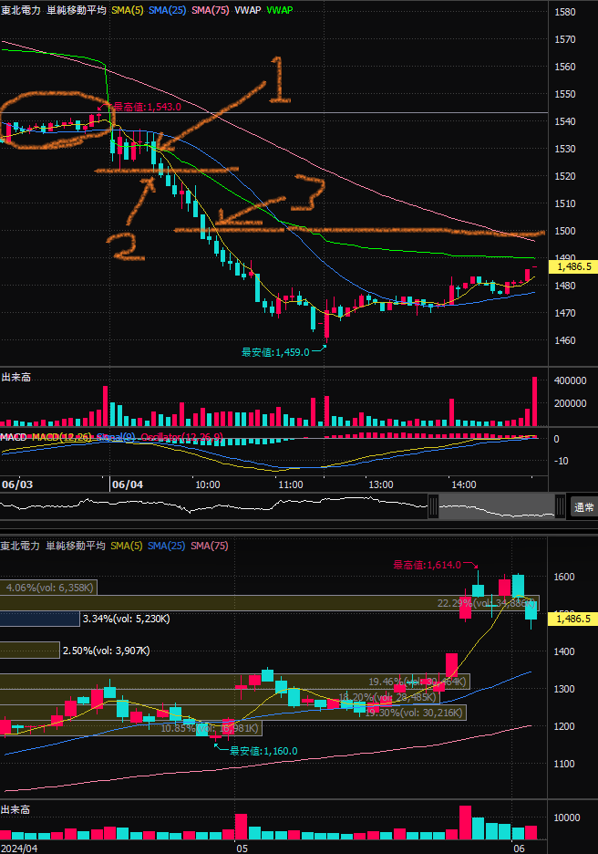Viewport: 598px width, 854px height.
Task: Click the 10:00 mark on the time axis
Action: (207, 484)
